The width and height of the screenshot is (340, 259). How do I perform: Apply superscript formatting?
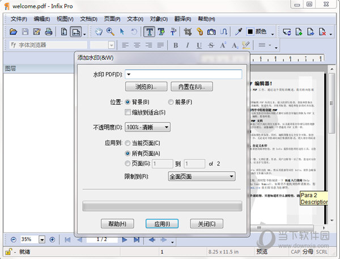click(223, 45)
